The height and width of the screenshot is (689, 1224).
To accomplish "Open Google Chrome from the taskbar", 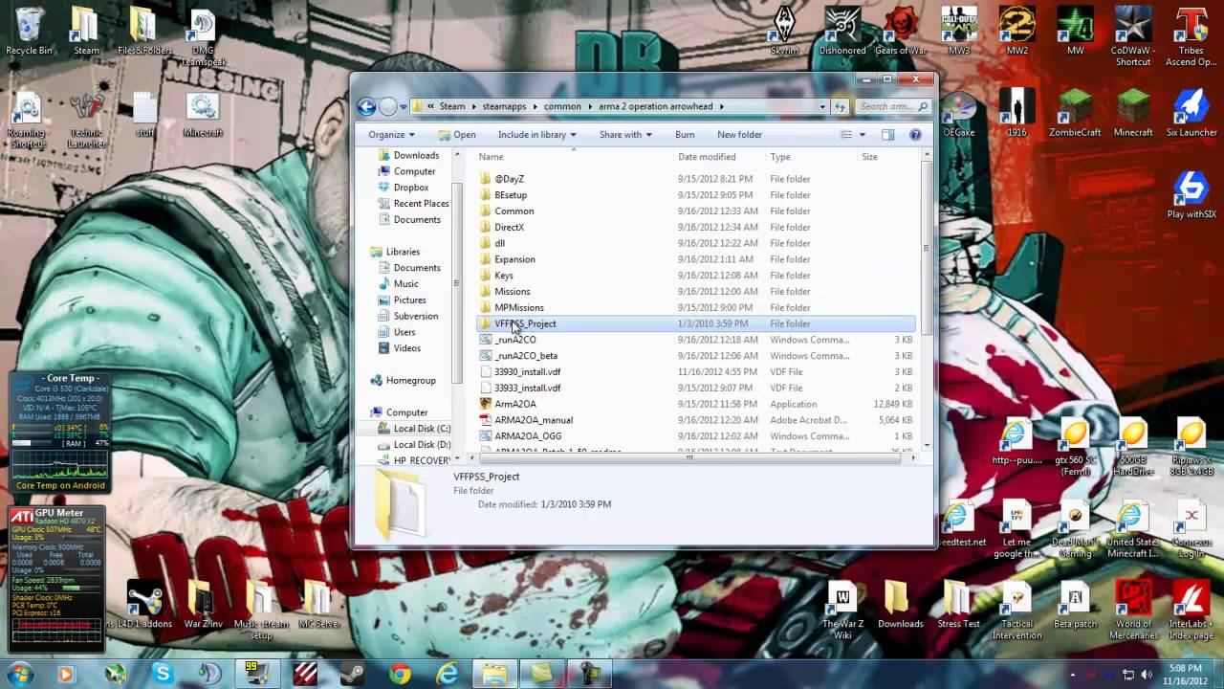I will 400,674.
